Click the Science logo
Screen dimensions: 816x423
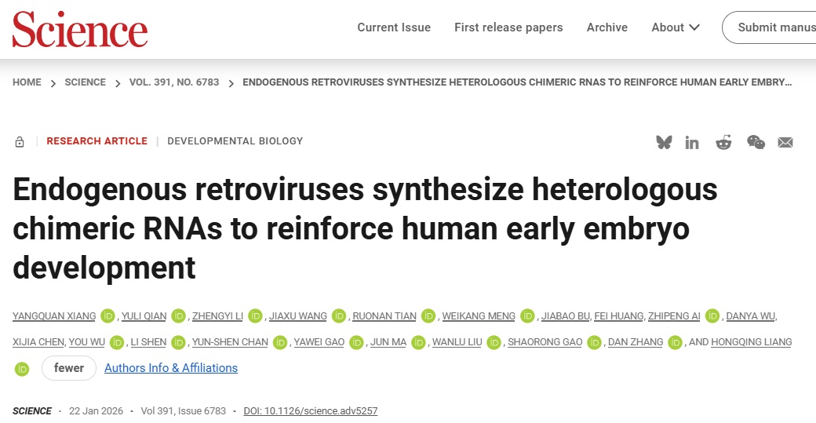tap(80, 29)
